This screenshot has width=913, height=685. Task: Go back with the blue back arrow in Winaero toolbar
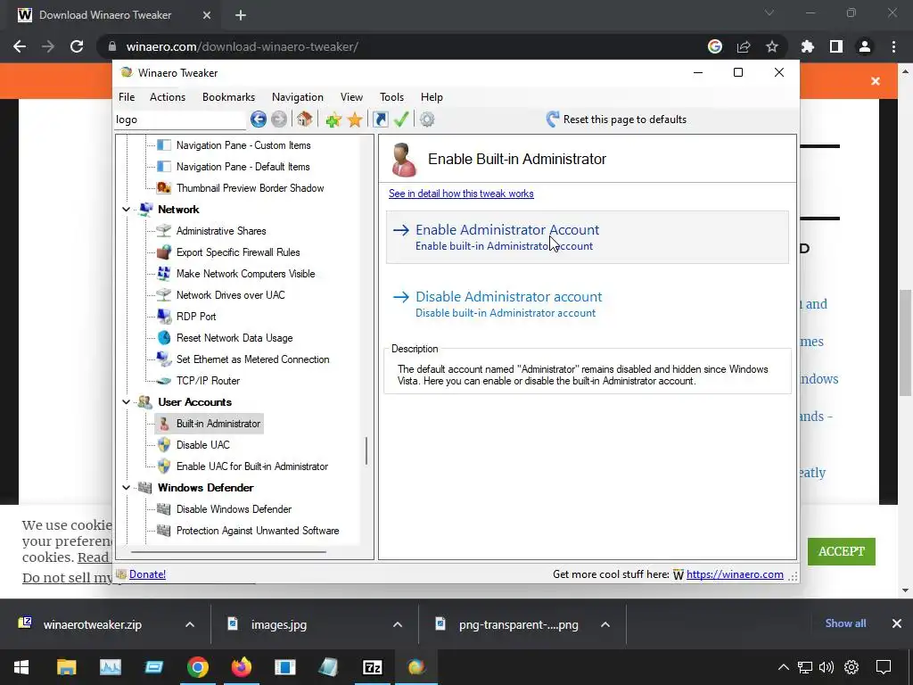pos(259,120)
